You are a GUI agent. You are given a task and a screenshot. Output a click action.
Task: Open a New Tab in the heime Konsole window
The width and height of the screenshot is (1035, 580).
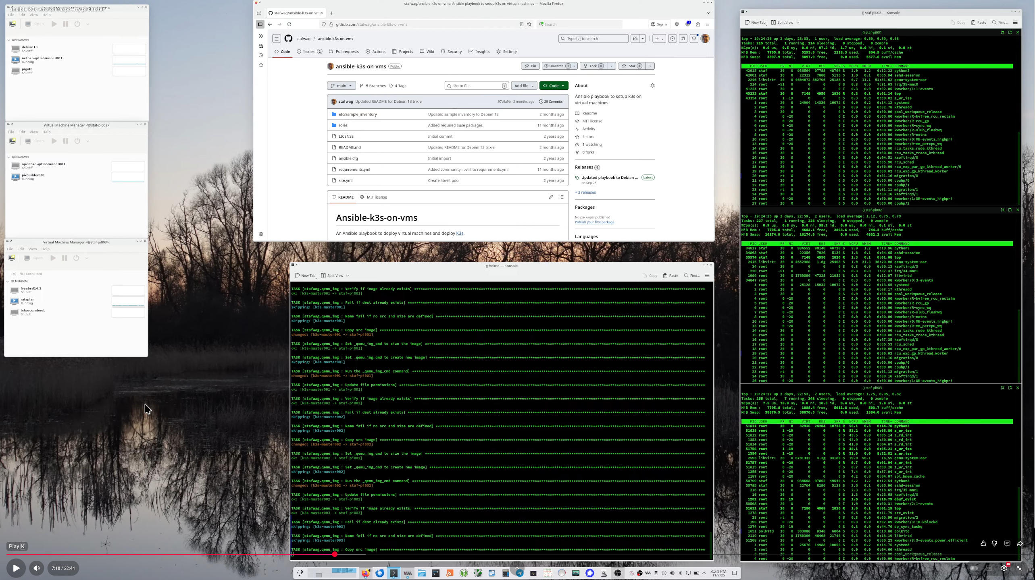tap(305, 275)
